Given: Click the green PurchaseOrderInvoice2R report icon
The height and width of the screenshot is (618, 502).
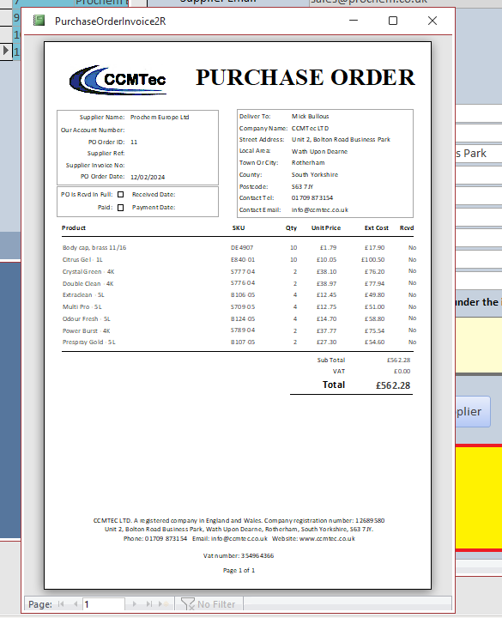Looking at the screenshot, I should click(x=39, y=21).
